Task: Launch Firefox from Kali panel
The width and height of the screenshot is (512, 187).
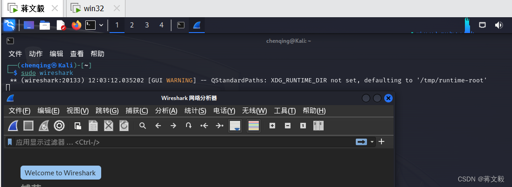Action: pyautogui.click(x=76, y=25)
